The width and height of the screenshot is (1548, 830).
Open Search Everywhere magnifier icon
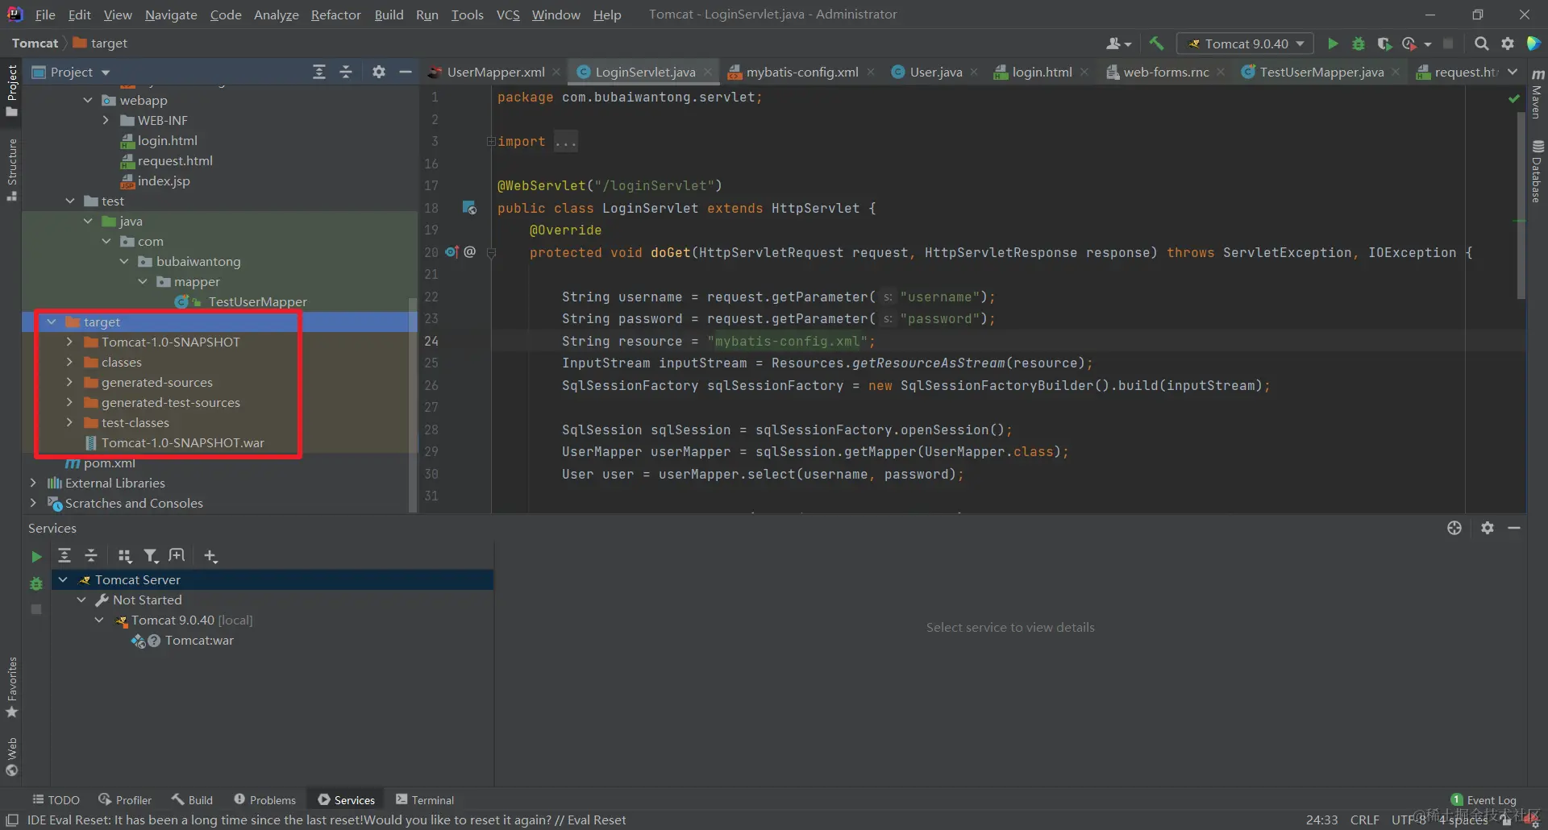[1481, 44]
